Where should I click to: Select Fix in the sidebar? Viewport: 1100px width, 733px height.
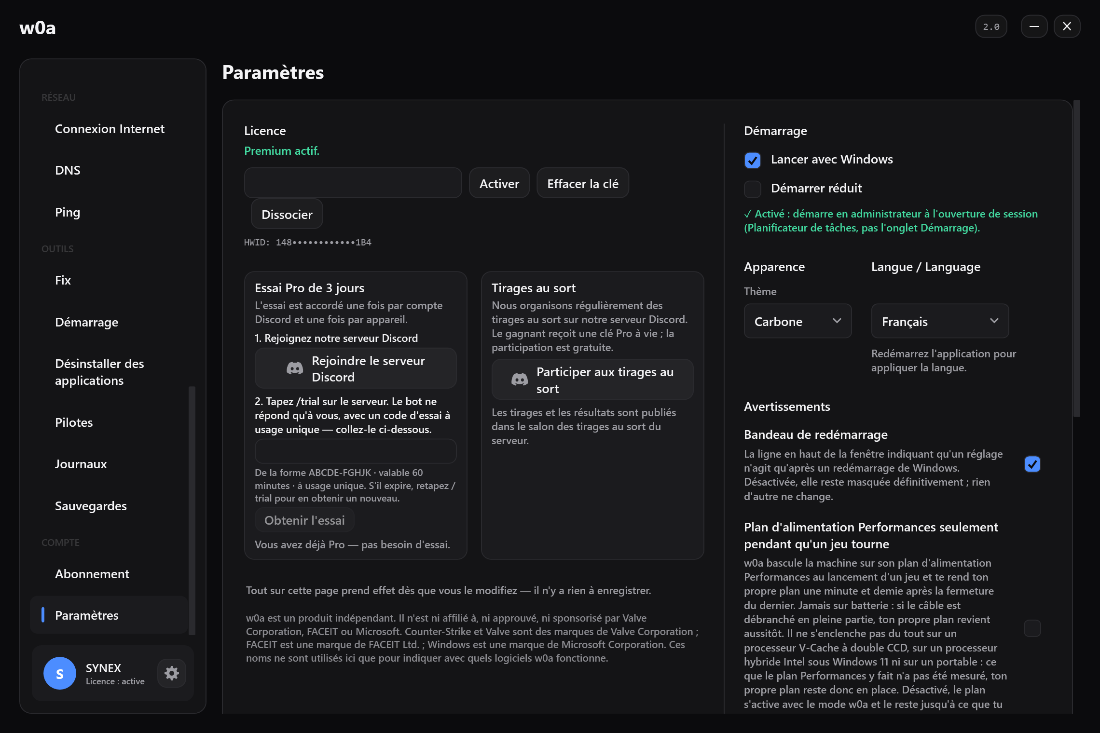(x=109, y=280)
